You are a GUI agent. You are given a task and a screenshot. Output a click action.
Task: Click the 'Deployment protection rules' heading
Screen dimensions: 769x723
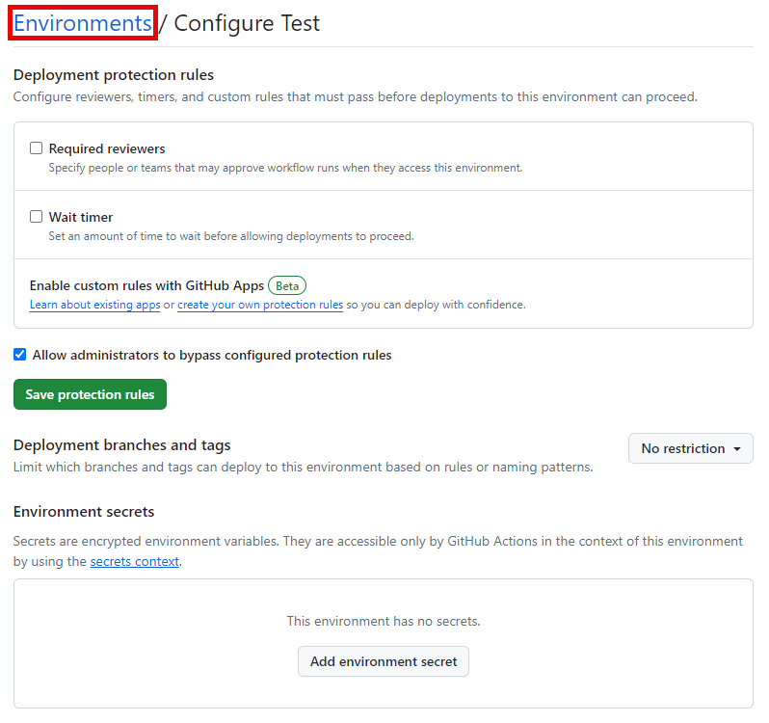tap(114, 74)
